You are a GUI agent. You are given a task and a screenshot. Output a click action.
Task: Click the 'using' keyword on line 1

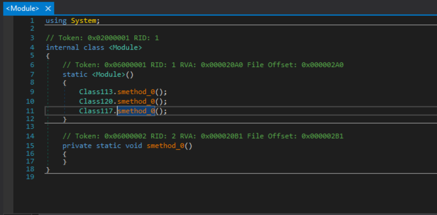point(56,21)
